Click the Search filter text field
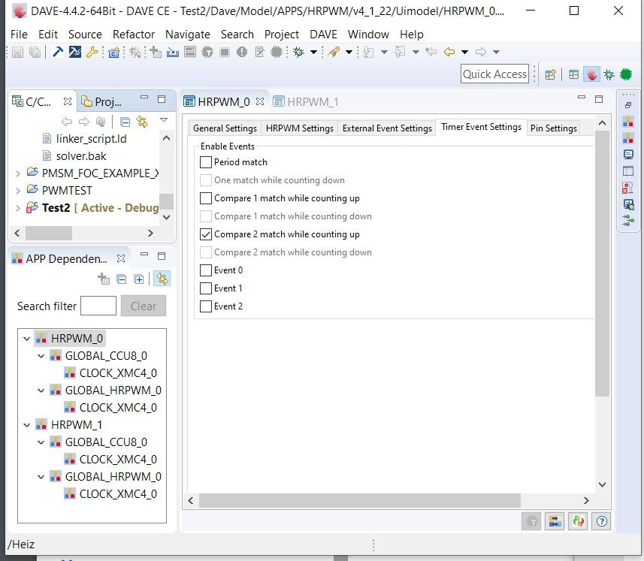The image size is (644, 561). (x=98, y=306)
